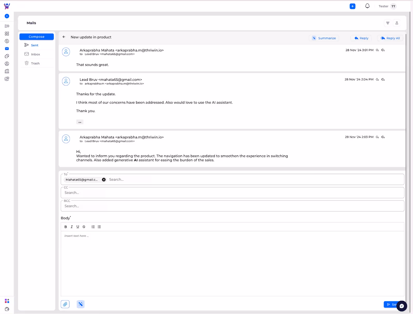Toggle bulleted list in body editor
413x314 pixels.
99,227
